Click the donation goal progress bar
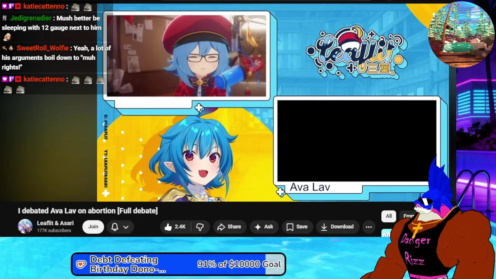The width and height of the screenshot is (496, 279). 179,264
